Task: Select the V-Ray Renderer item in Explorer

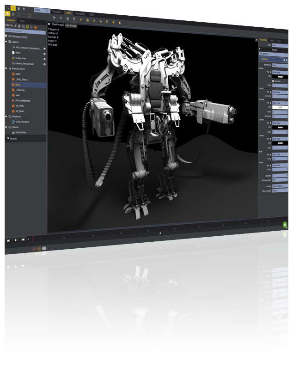Action: (21, 121)
